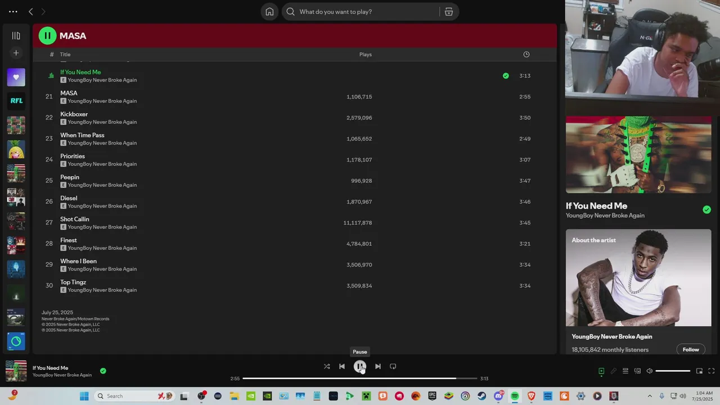This screenshot has width=720, height=405.
Task: Open the Liked Songs heart playlist
Action: click(x=16, y=77)
